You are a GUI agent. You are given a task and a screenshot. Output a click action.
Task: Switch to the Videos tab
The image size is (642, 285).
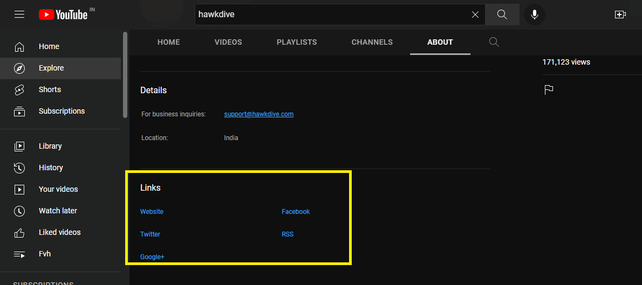tap(228, 42)
